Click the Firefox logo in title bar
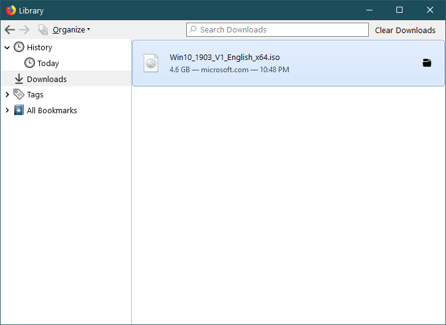The image size is (446, 325). click(11, 10)
